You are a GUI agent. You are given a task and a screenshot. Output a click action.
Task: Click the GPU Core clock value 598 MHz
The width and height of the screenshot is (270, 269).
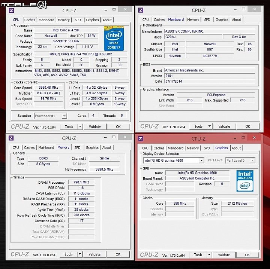pos(180,204)
